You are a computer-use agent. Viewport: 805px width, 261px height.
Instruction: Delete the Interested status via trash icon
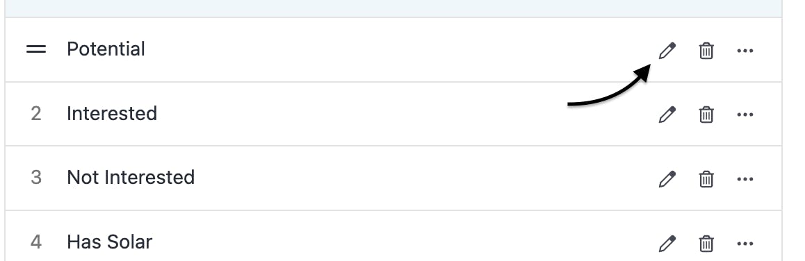706,115
